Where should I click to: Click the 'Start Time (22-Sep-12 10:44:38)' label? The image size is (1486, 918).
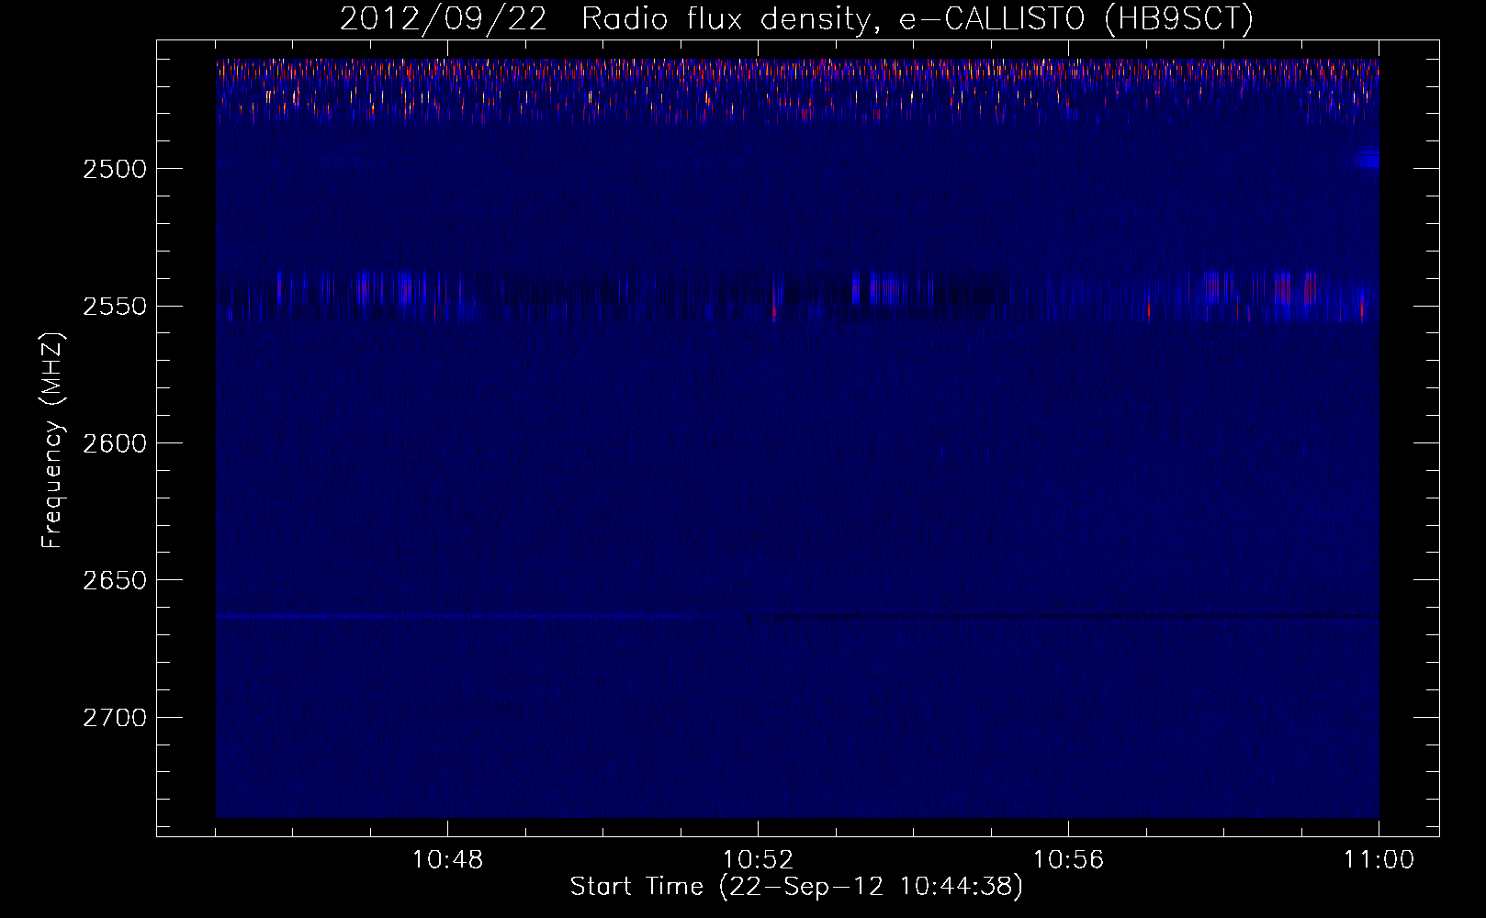coord(796,887)
